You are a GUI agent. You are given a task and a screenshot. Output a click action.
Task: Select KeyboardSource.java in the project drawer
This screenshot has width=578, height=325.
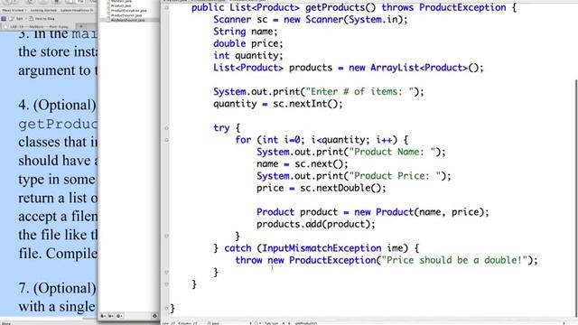(127, 20)
